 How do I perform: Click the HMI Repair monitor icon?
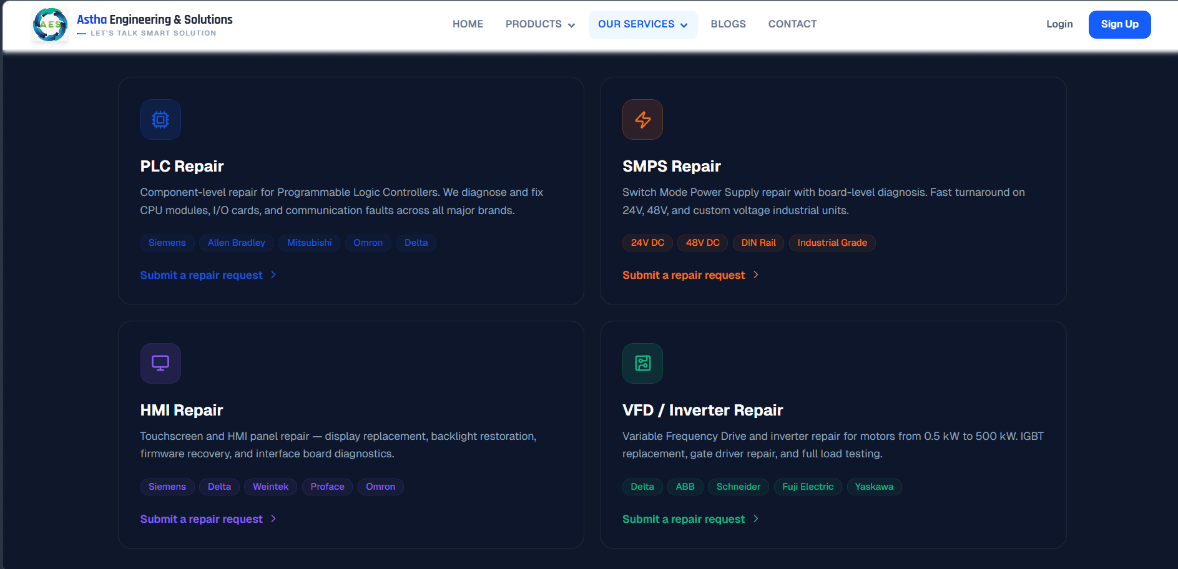160,363
